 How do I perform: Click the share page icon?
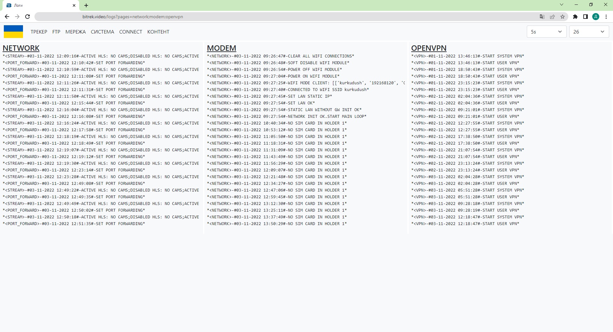tap(552, 17)
